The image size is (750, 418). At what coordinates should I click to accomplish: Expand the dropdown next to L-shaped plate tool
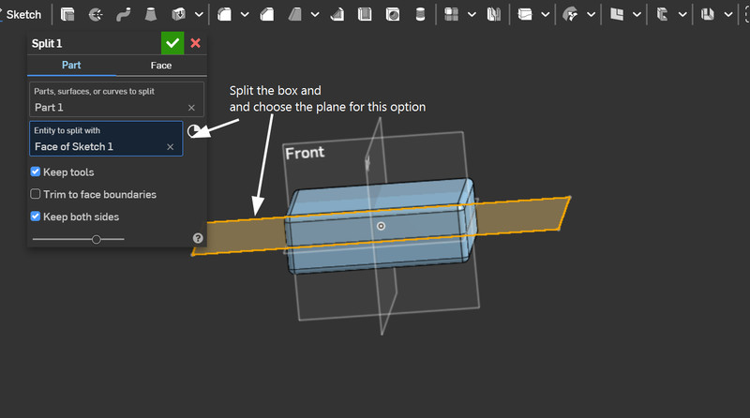[637, 15]
